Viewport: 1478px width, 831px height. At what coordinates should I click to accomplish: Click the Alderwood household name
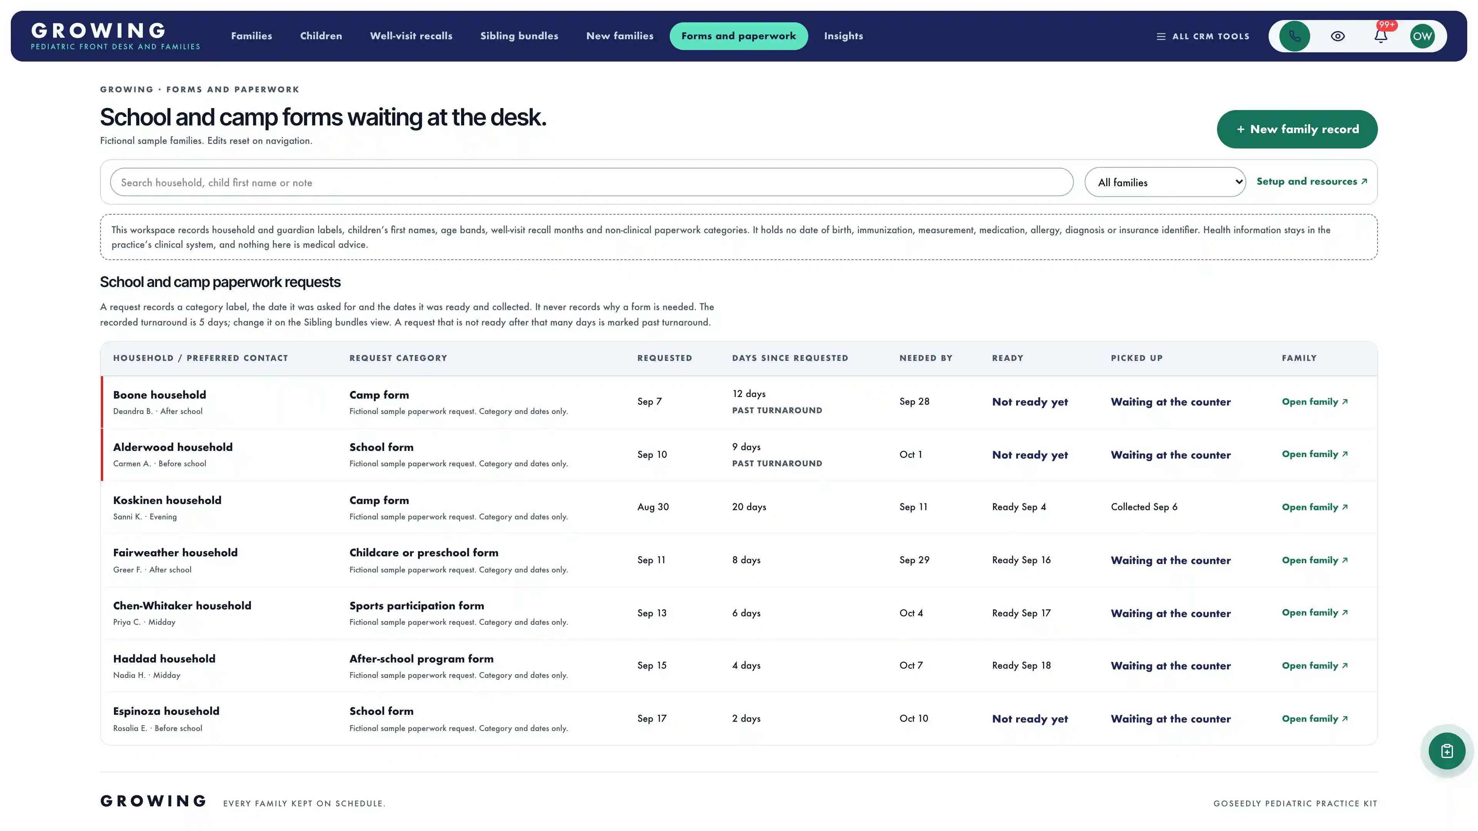pos(173,447)
